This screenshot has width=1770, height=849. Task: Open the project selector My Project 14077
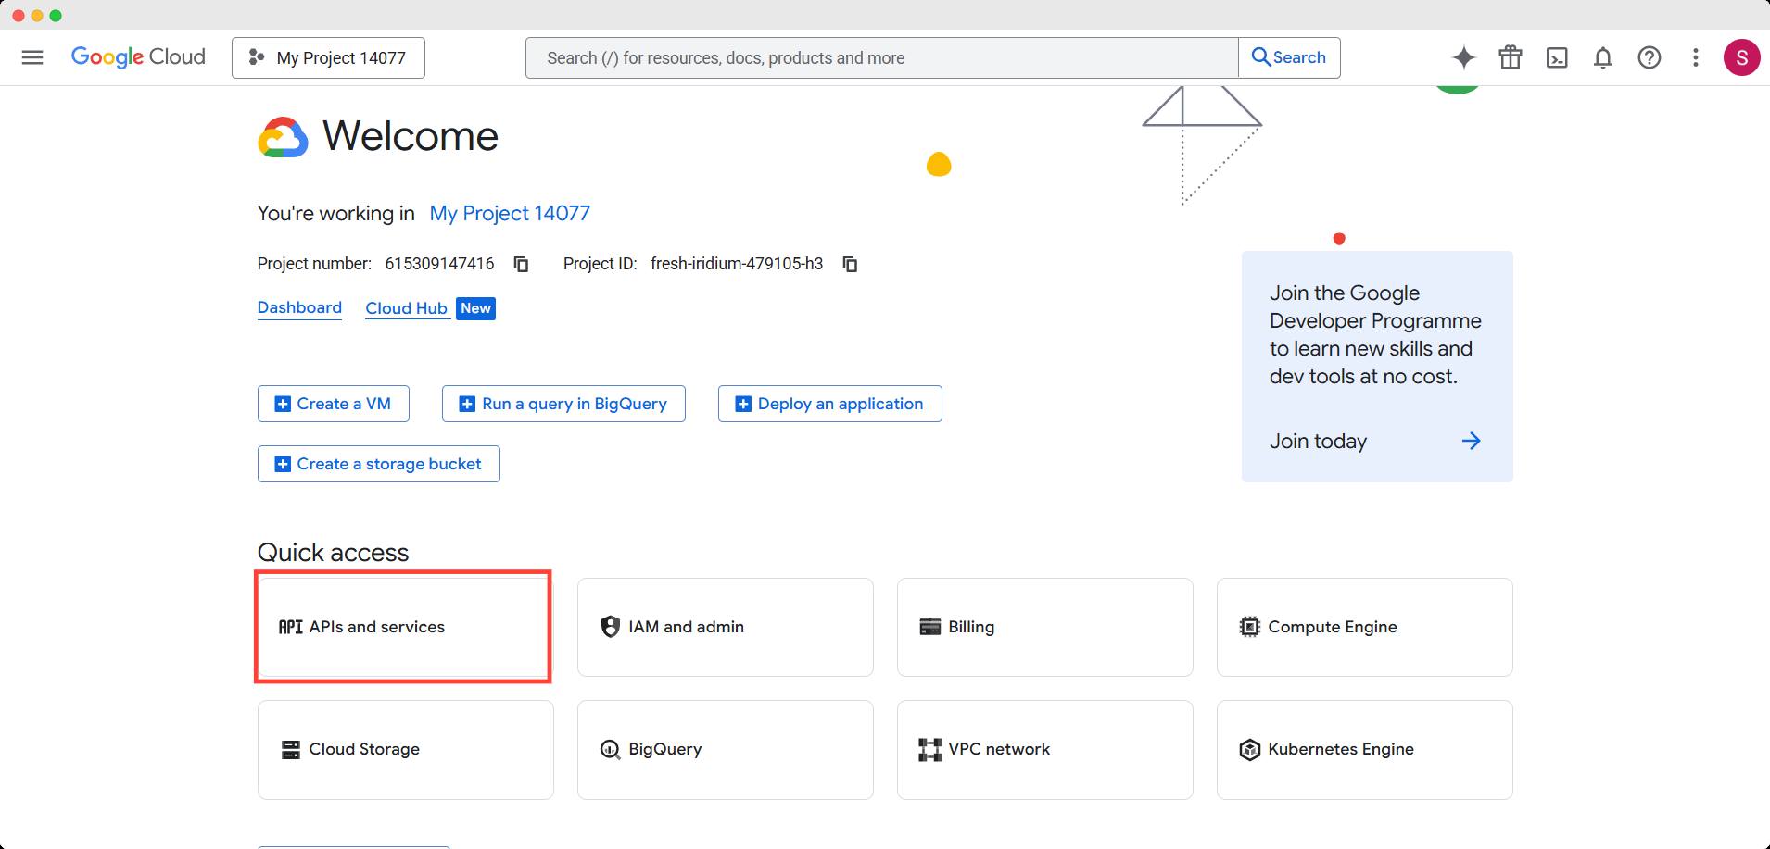coord(328,57)
